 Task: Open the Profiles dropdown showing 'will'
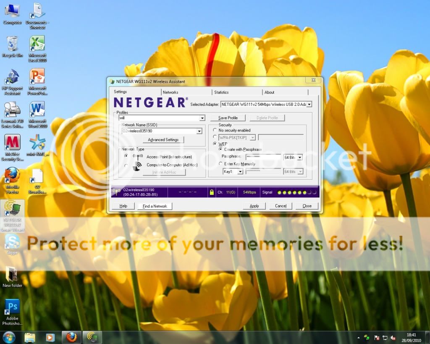[x=202, y=118]
